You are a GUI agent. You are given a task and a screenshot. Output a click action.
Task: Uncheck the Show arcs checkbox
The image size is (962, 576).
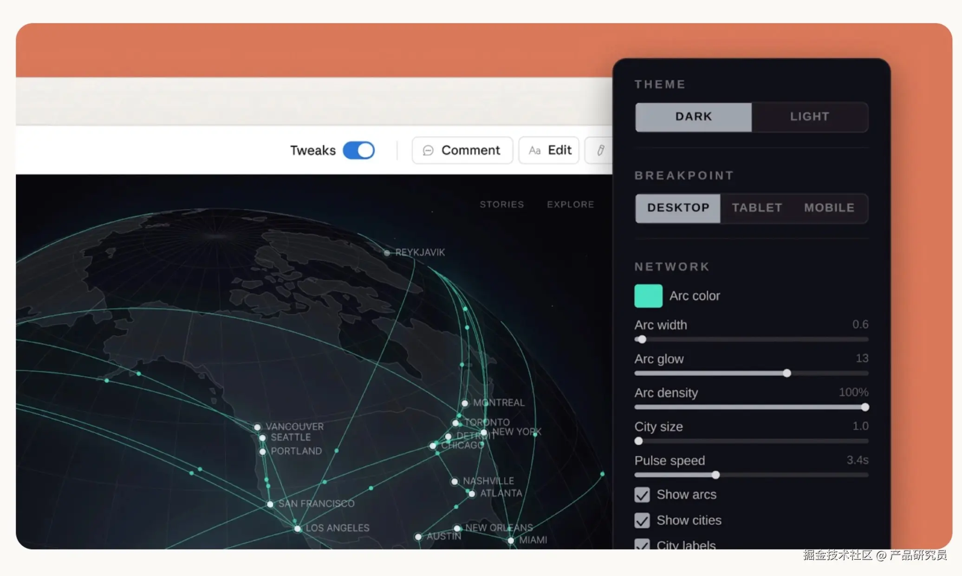642,495
